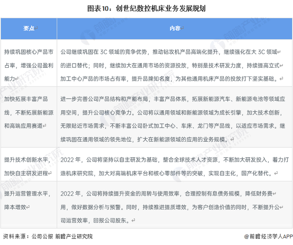Select the 要点 column header

[29, 28]
